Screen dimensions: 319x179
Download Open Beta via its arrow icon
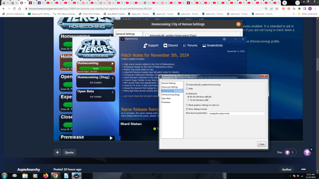pyautogui.click(x=113, y=92)
